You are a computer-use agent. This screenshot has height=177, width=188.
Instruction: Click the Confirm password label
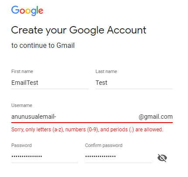tap(104, 145)
